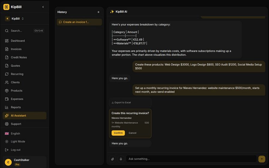The image size is (269, 168).
Task: Navigate to Quotes
Action: [25, 66]
